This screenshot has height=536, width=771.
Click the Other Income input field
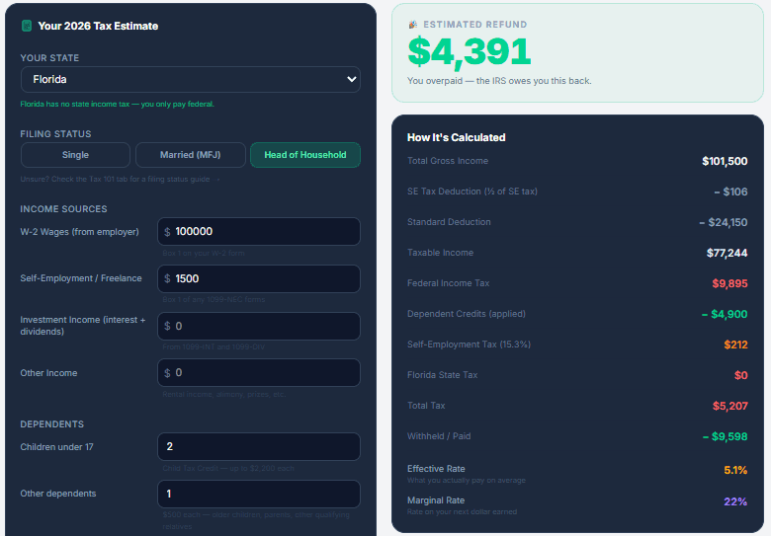coord(259,372)
